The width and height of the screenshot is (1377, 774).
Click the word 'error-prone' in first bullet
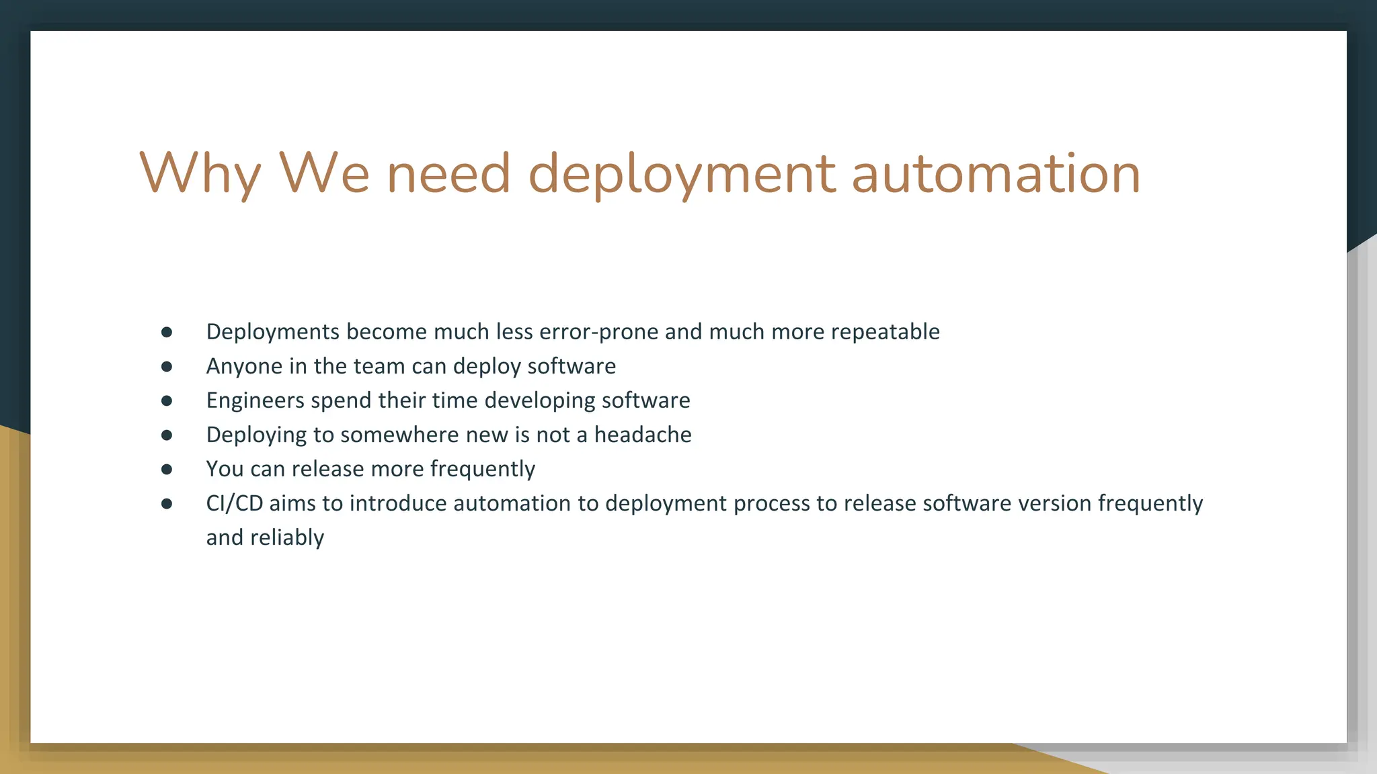coord(598,332)
